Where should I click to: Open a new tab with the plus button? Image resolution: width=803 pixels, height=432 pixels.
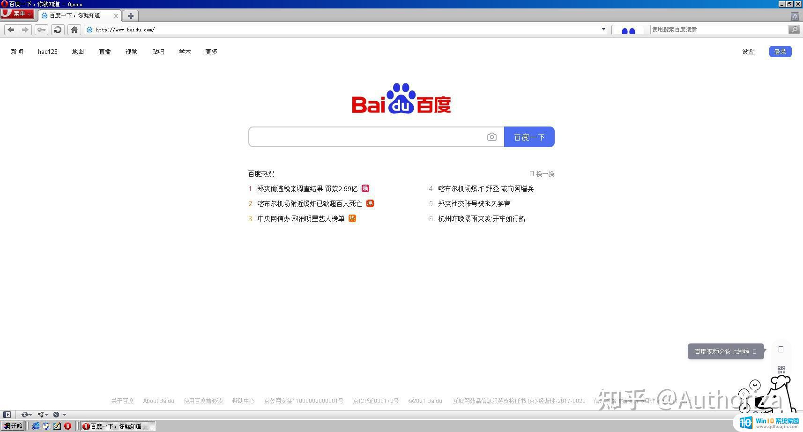click(130, 15)
